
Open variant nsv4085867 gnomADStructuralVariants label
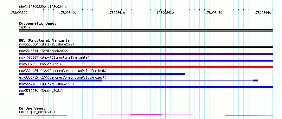(54, 57)
